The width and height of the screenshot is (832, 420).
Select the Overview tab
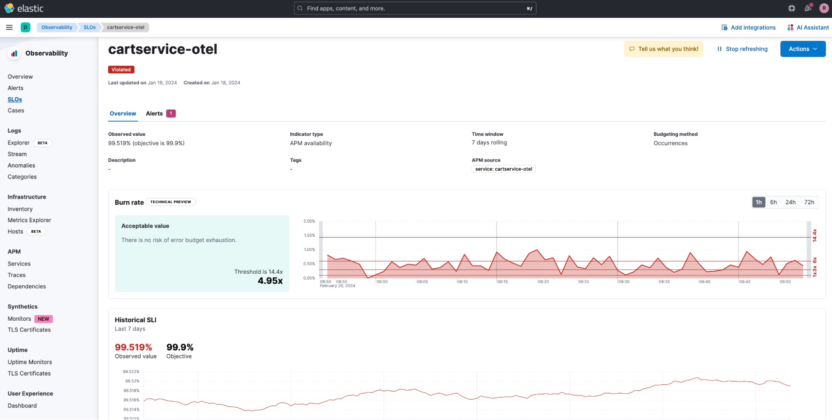coord(123,113)
